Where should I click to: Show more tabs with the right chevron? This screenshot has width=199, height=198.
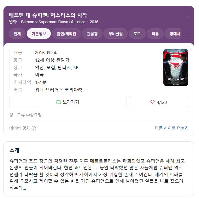tap(188, 35)
